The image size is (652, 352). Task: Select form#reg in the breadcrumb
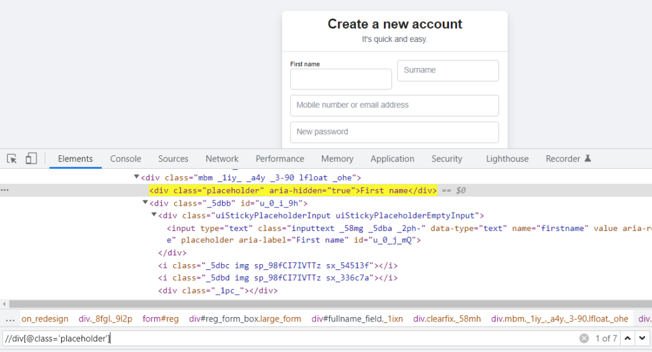[160, 319]
